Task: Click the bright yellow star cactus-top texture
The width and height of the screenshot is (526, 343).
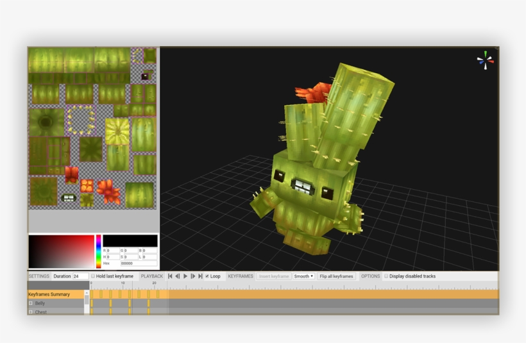Action: pyautogui.click(x=117, y=131)
